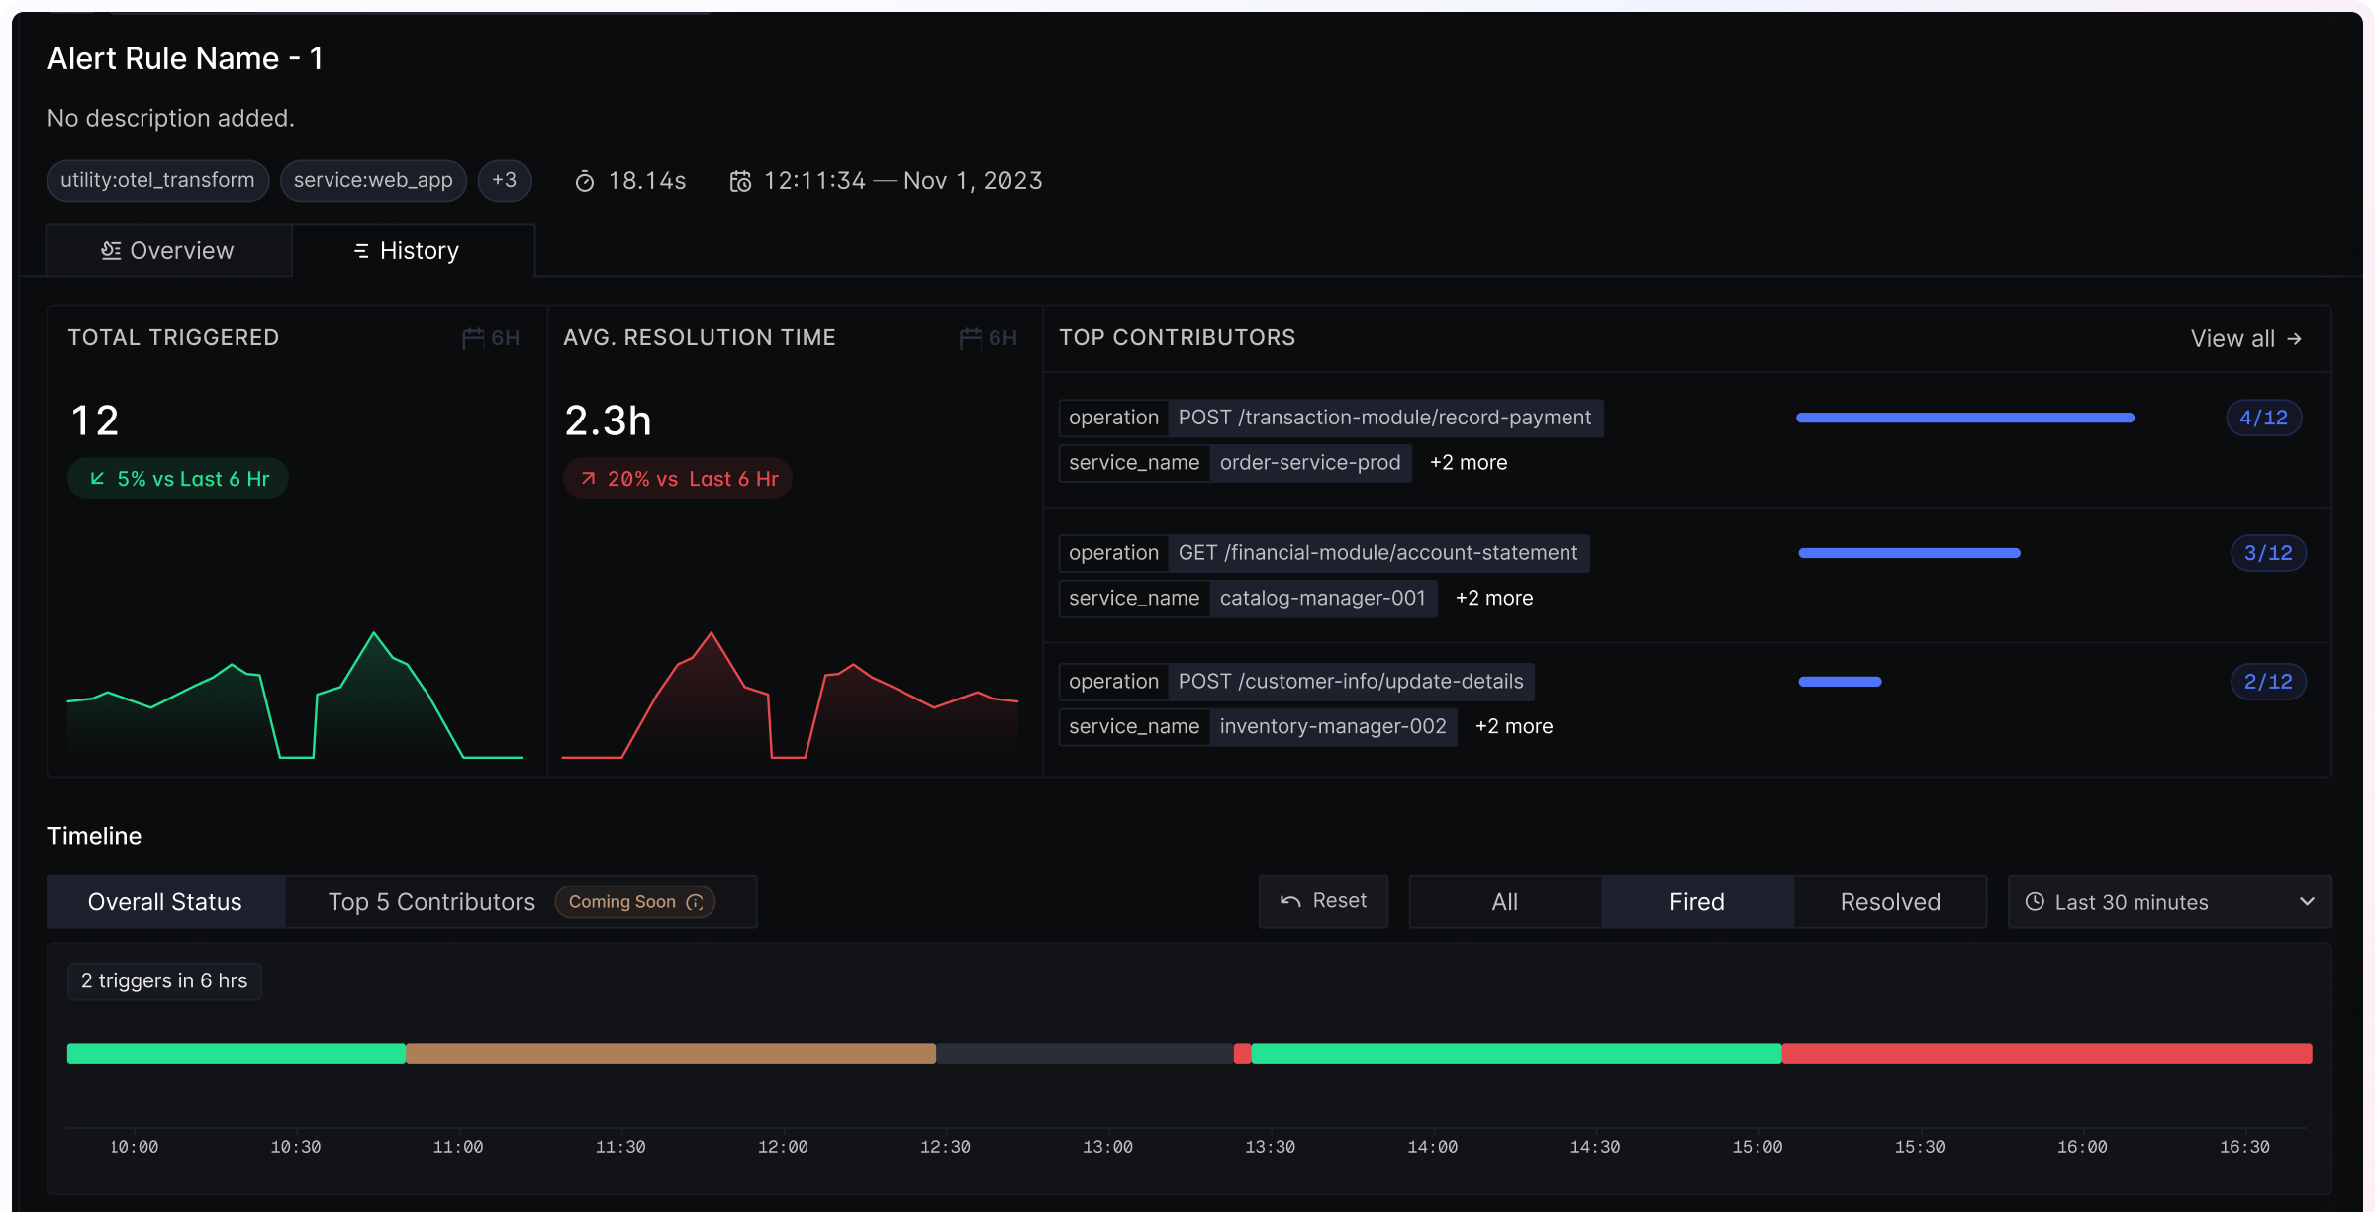Open the Top 5 Contributors timeline view
This screenshot has width=2375, height=1212.
[432, 901]
